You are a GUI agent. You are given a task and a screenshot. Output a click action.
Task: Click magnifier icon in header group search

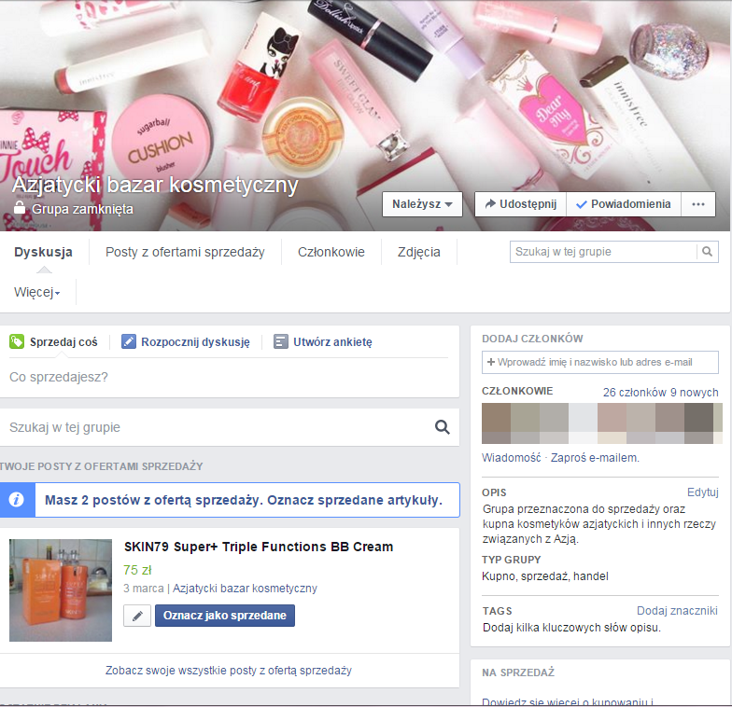pos(708,252)
